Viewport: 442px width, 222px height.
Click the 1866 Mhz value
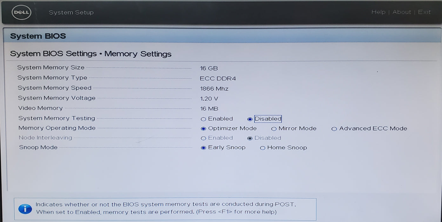click(214, 88)
